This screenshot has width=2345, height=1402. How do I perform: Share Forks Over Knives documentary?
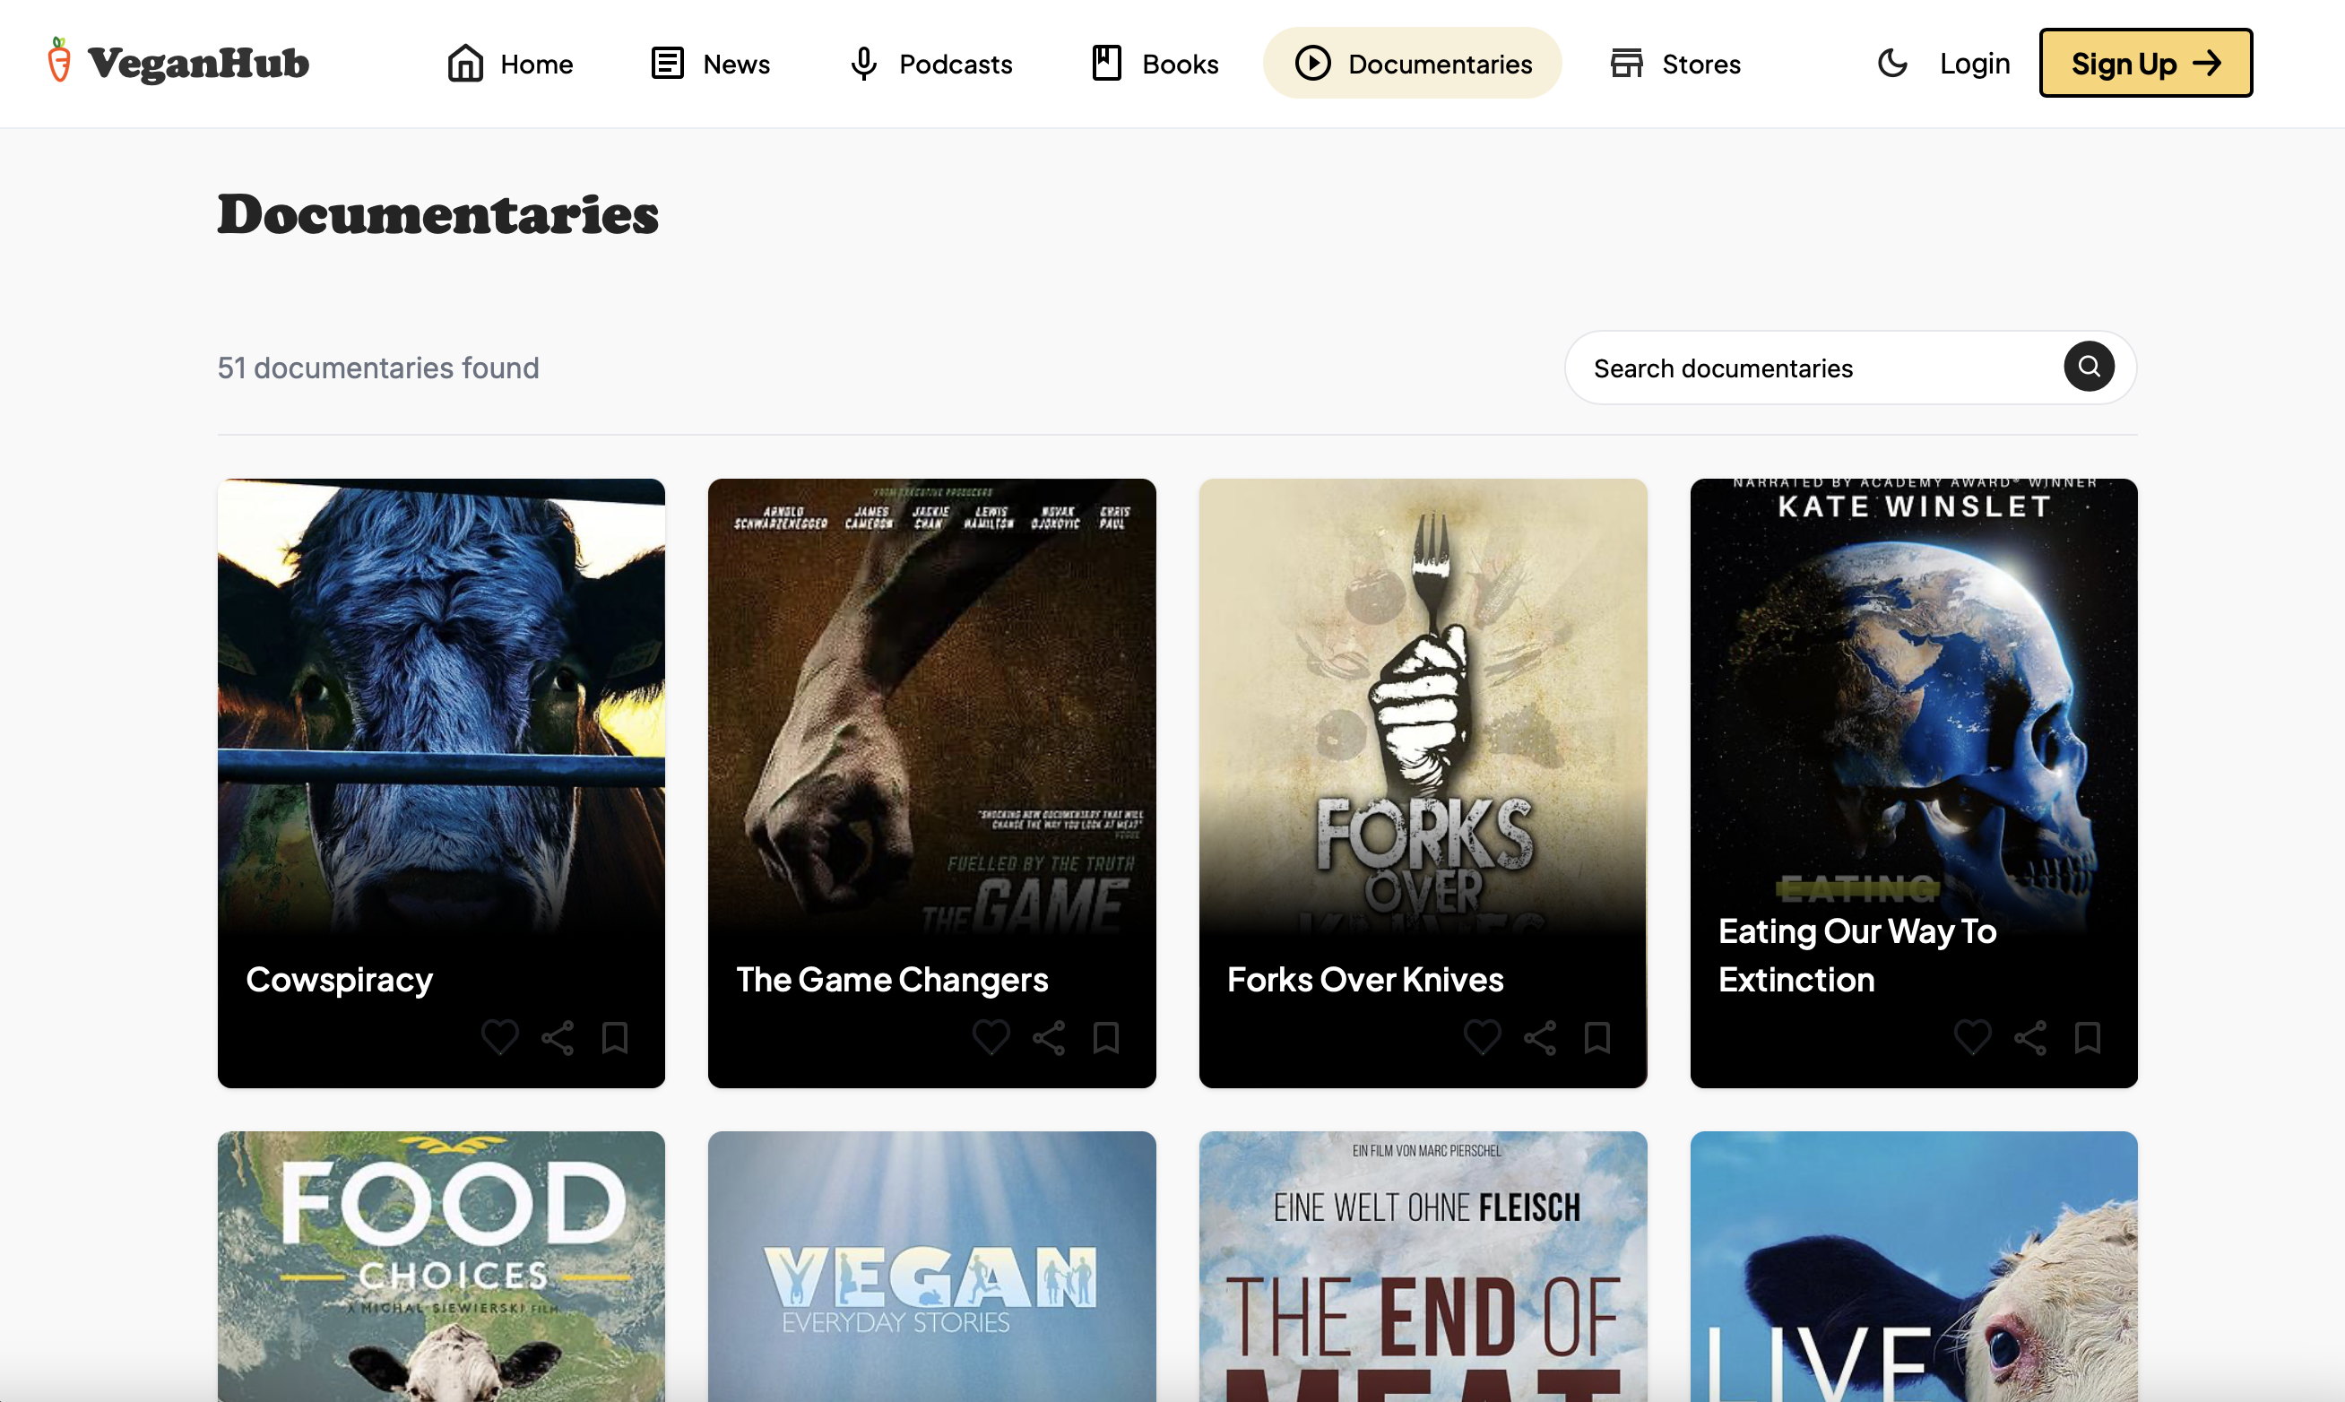point(1539,1037)
